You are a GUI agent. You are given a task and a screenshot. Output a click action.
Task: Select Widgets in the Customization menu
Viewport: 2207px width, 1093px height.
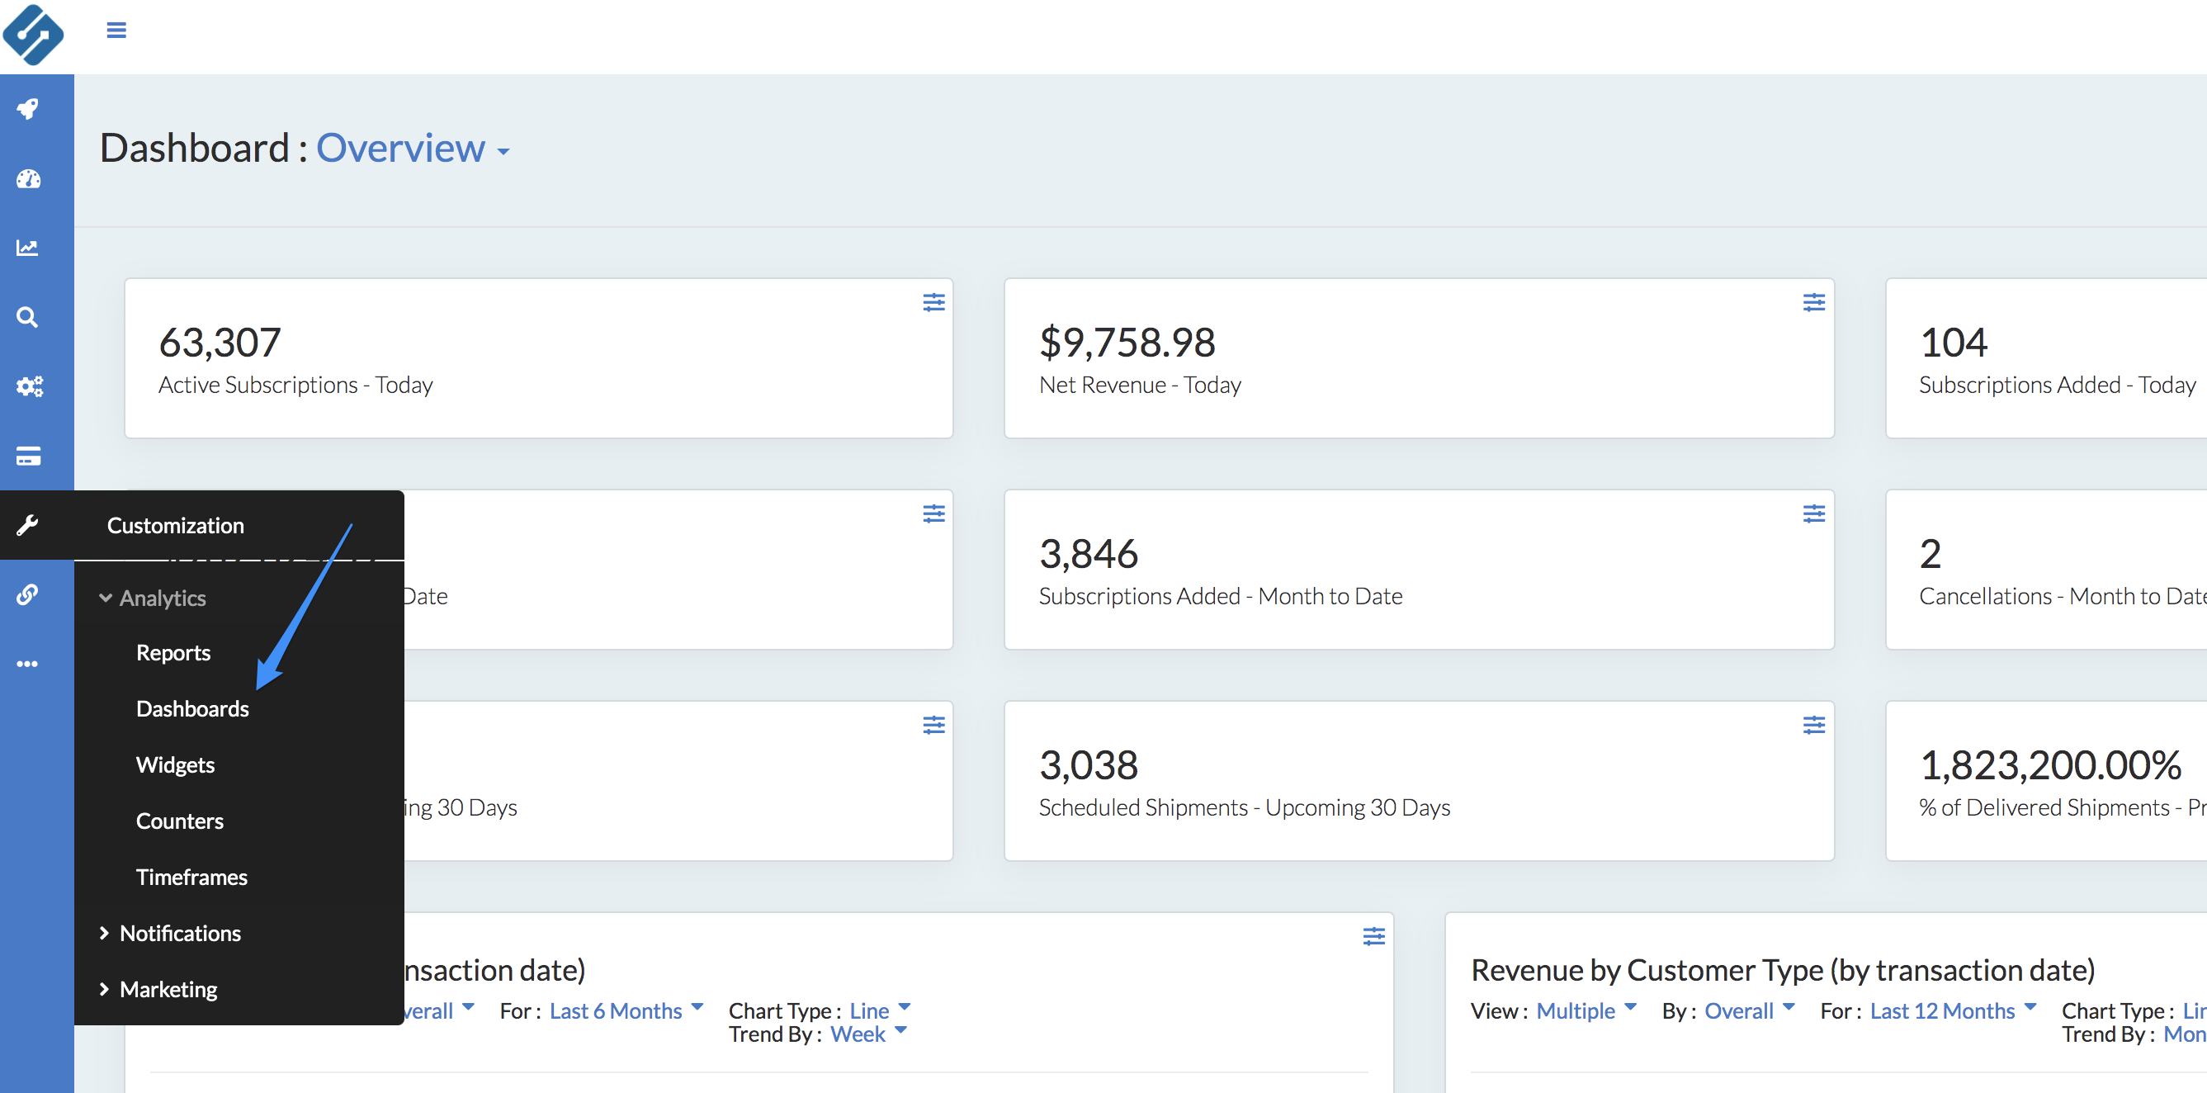[175, 764]
